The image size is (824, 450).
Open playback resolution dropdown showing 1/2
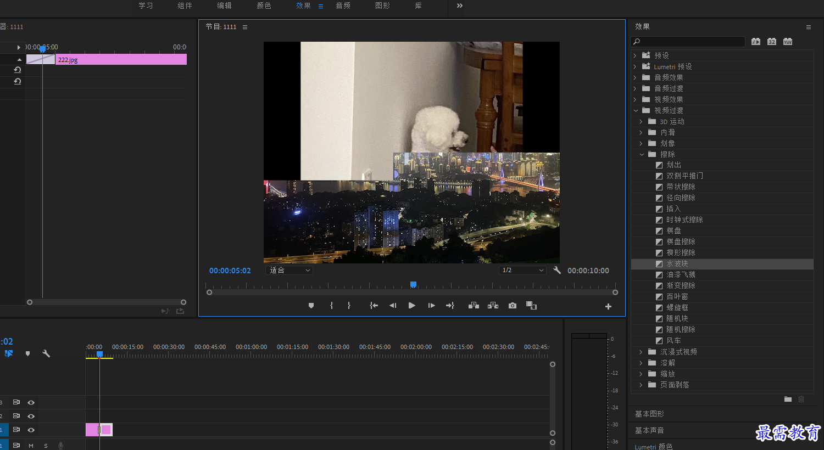click(522, 270)
